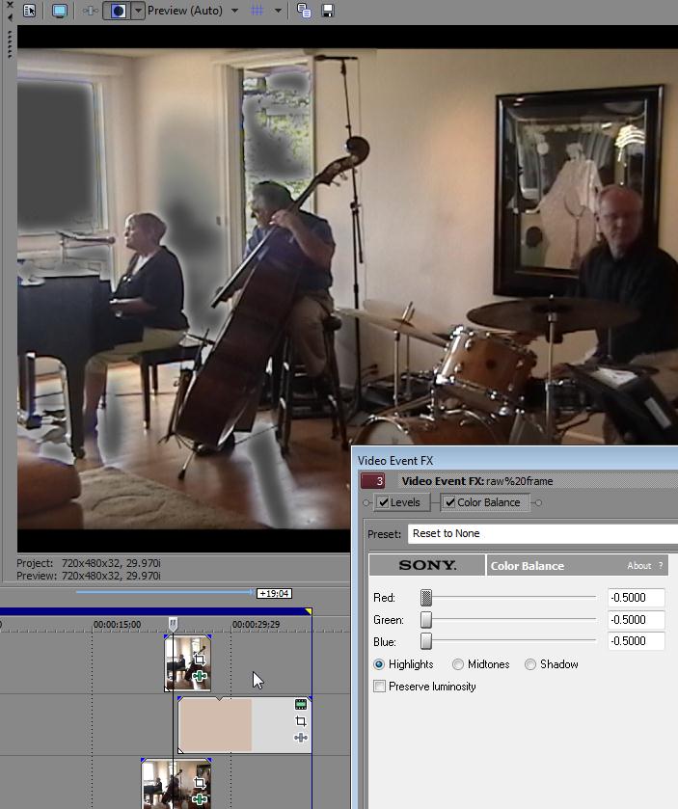Click the Blue value field
Image resolution: width=678 pixels, height=809 pixels.
[x=636, y=641]
